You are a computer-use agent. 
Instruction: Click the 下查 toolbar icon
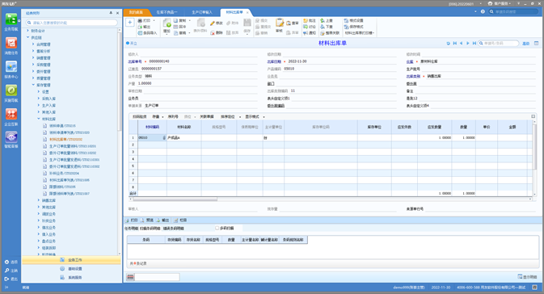pyautogui.click(x=323, y=27)
